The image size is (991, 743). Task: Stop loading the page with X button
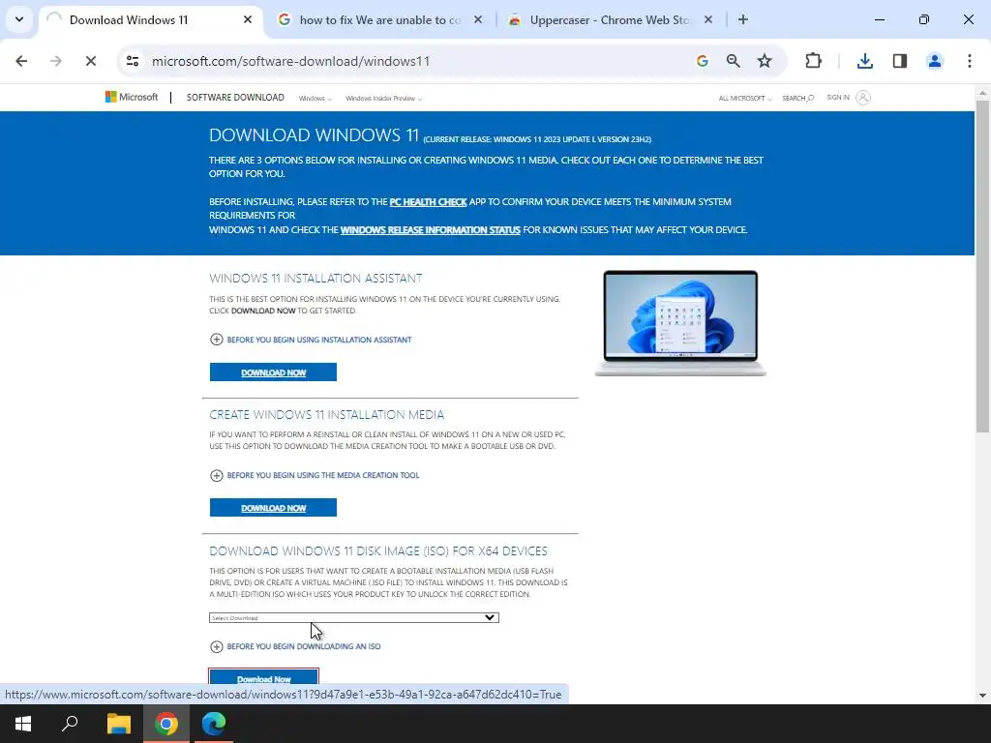pyautogui.click(x=91, y=61)
